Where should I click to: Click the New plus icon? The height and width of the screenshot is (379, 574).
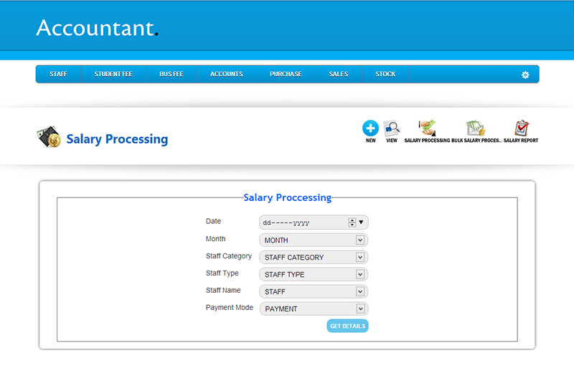tap(370, 129)
